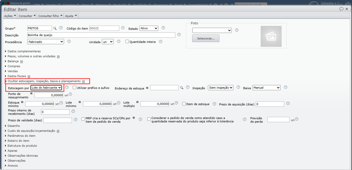Image resolution: width=352 pixels, height=170 pixels.
Task: Open the Procedência dropdown
Action: tap(46, 42)
